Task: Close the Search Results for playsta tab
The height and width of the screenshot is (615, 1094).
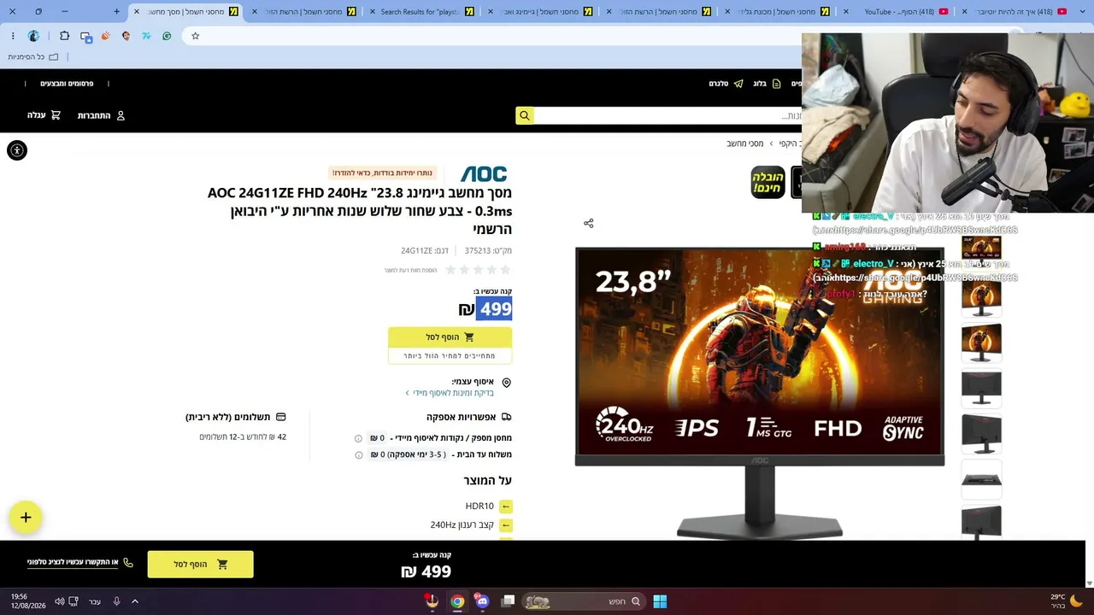Action: (373, 12)
